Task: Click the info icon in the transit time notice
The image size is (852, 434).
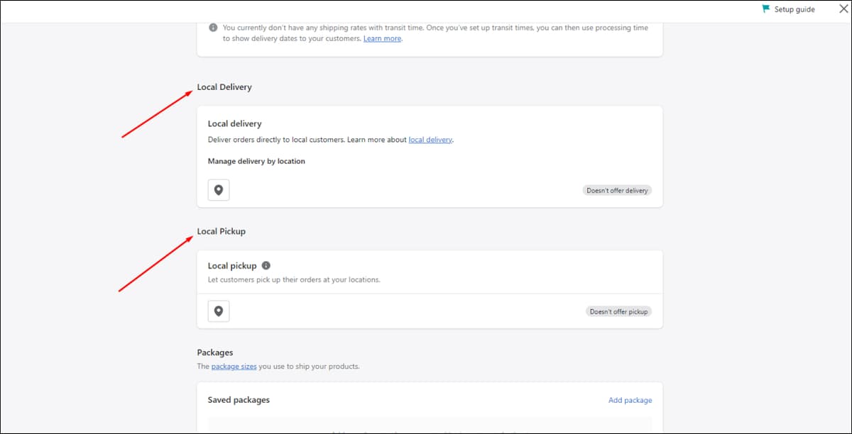Action: [x=213, y=28]
